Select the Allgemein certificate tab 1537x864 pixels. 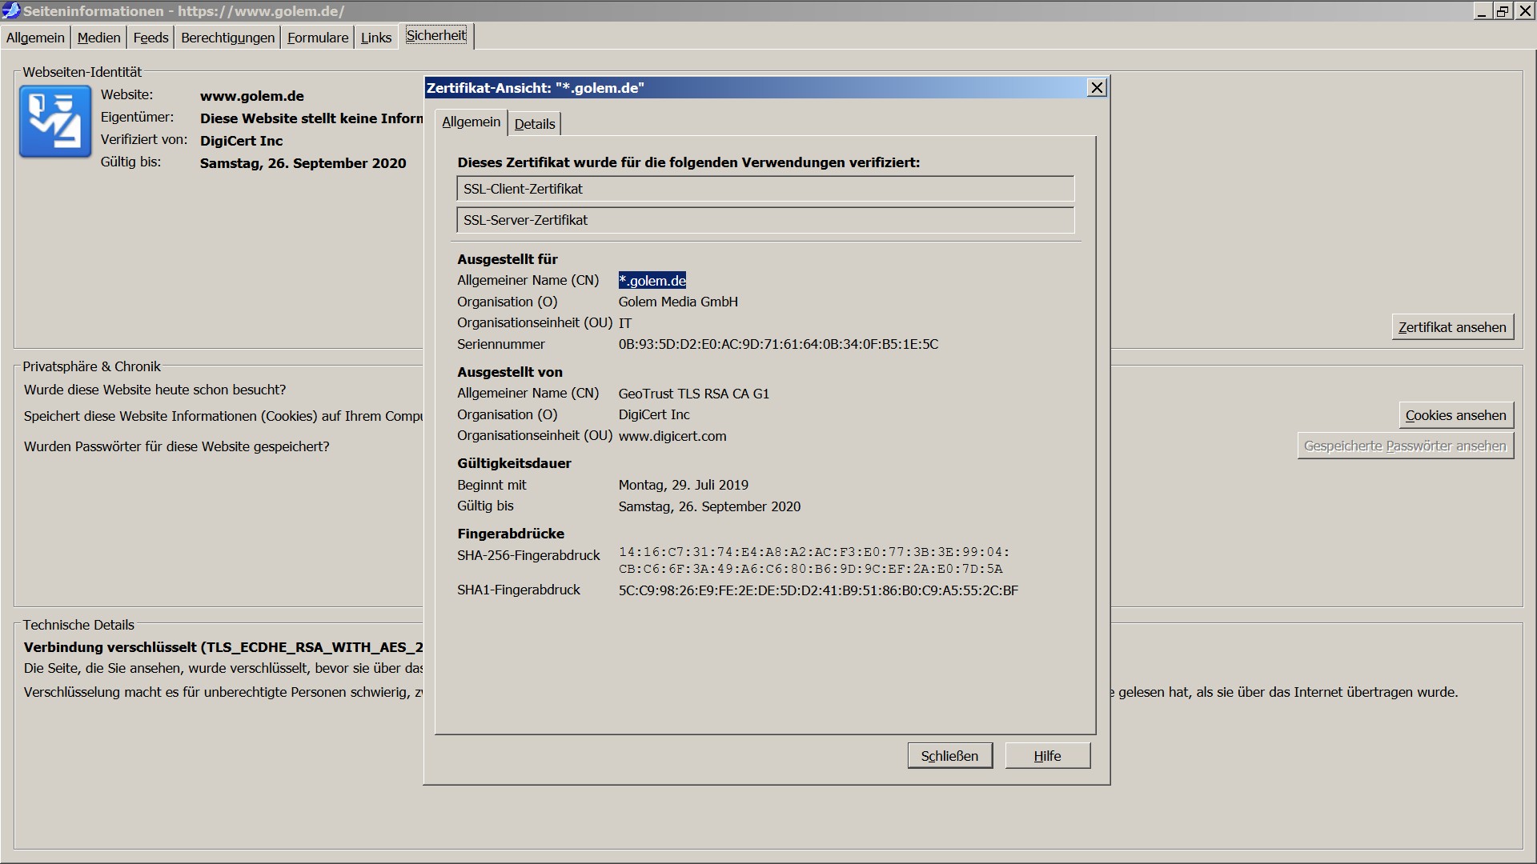click(x=471, y=122)
